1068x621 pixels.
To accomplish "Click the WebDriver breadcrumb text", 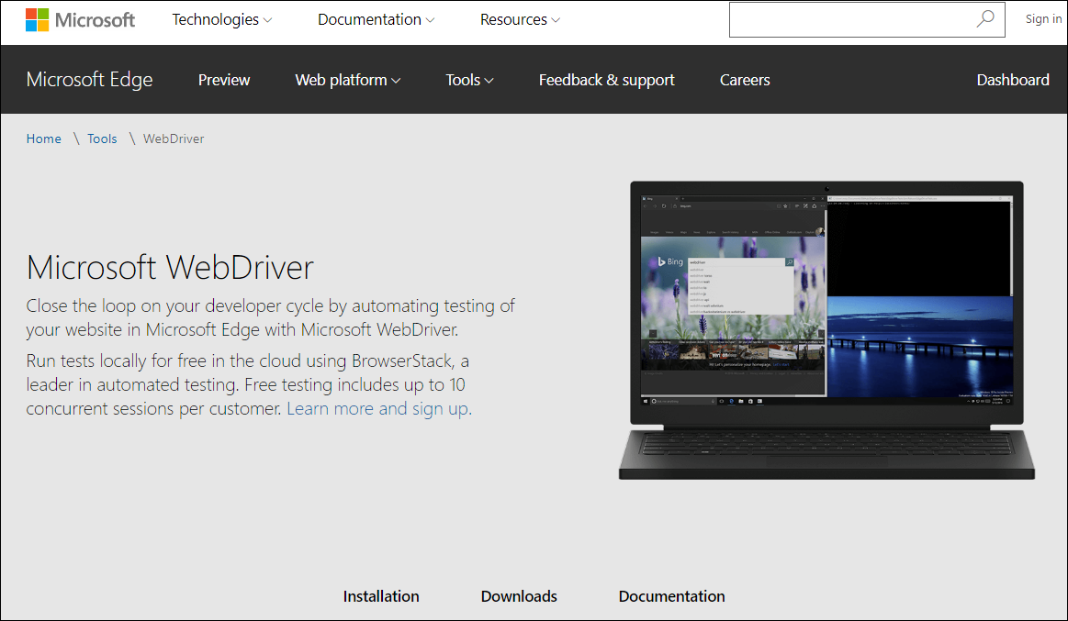I will coord(174,139).
